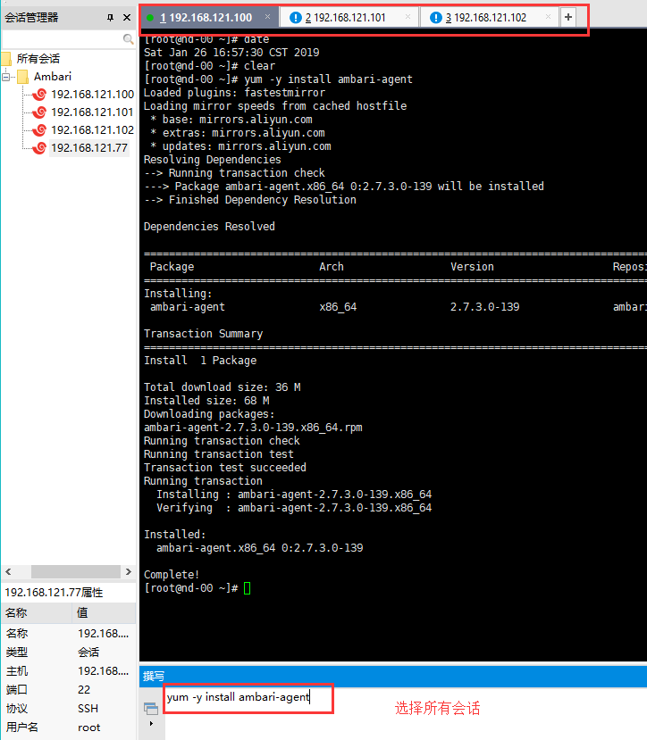The image size is (647, 740).
Task: Click the session icon beside 192.168.121.100
Action: (x=40, y=95)
